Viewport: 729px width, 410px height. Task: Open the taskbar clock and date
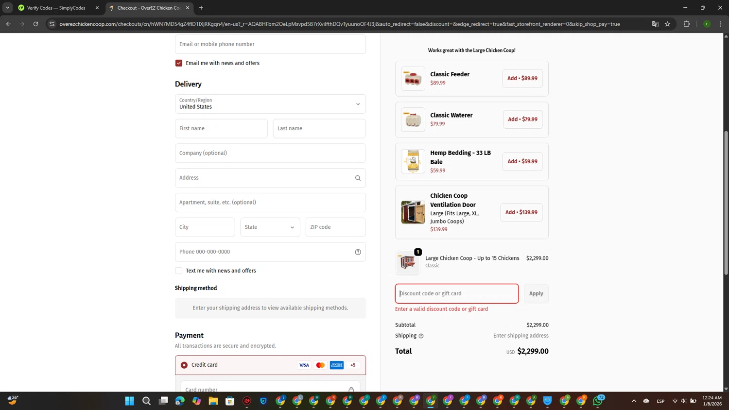pos(712,401)
